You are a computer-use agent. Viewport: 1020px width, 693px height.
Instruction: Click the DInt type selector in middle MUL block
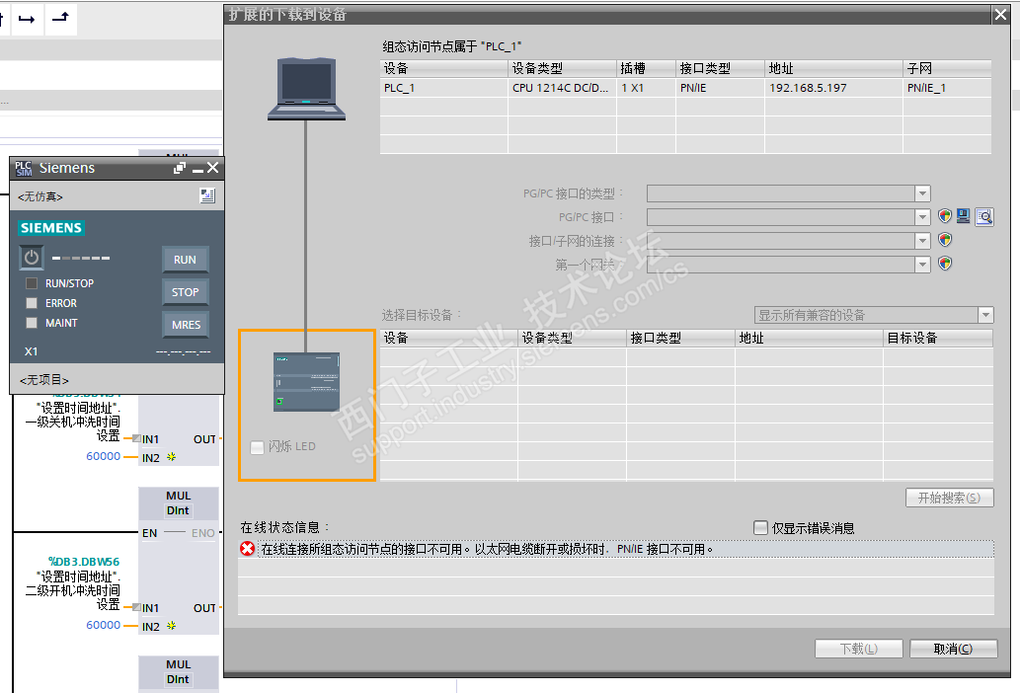pos(179,510)
